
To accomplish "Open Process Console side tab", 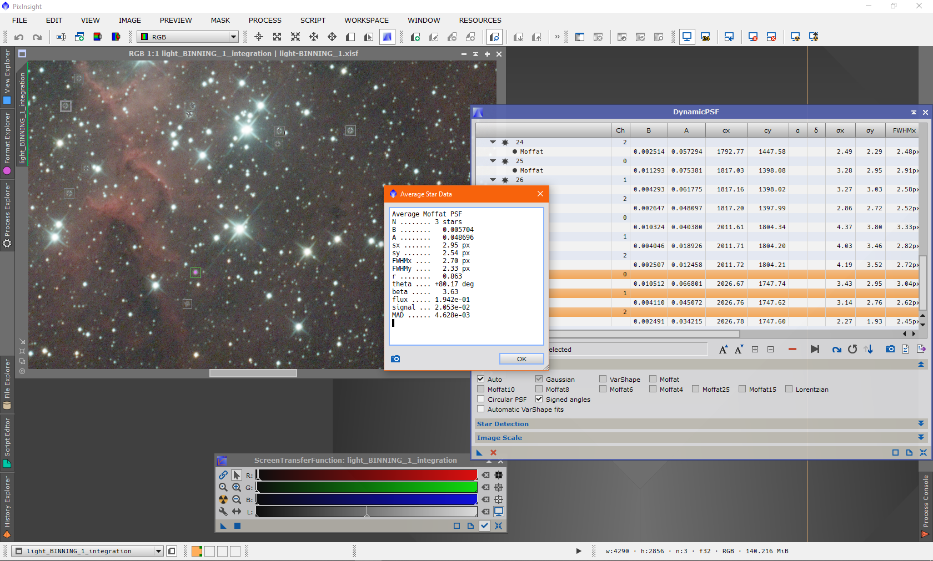I will click(925, 506).
